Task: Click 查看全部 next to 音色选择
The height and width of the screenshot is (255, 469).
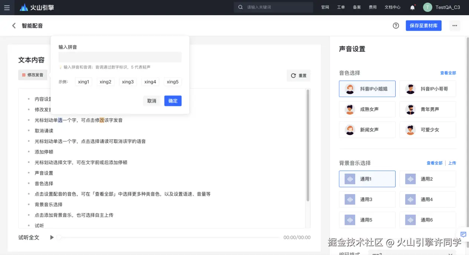Action: [448, 73]
